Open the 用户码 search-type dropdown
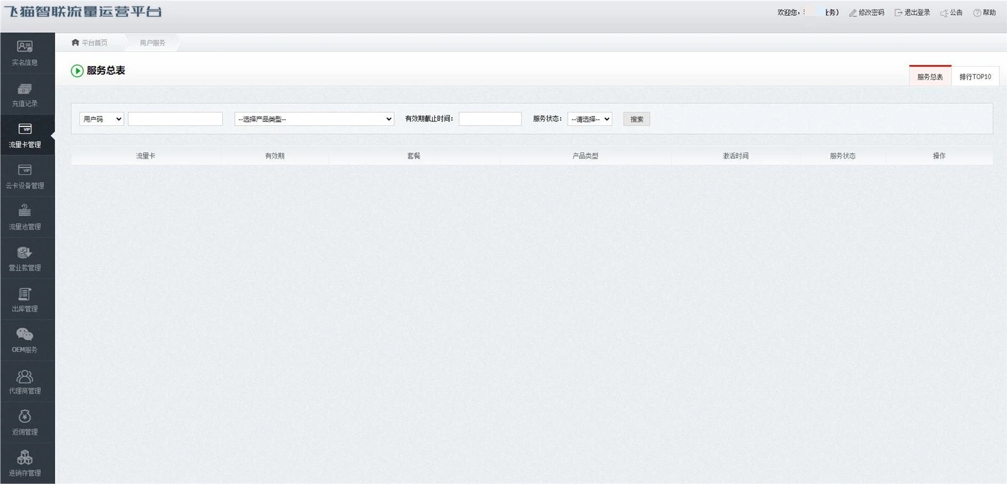The height and width of the screenshot is (484, 1007). (101, 119)
